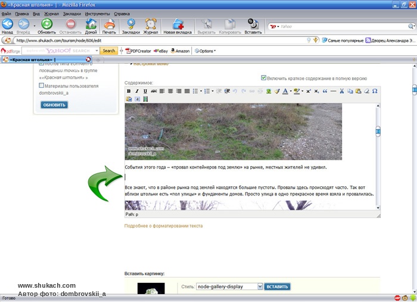This screenshot has height=302, width=417.
Task: Print page with Печать button
Action: pos(109,26)
